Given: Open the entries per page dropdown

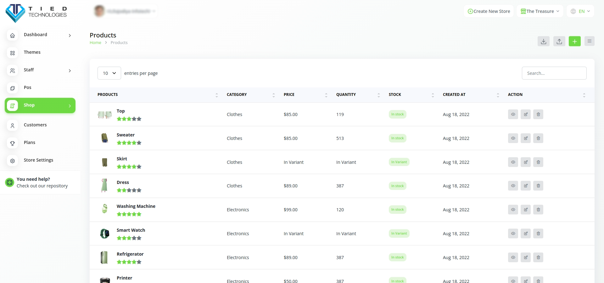Looking at the screenshot, I should pyautogui.click(x=109, y=73).
